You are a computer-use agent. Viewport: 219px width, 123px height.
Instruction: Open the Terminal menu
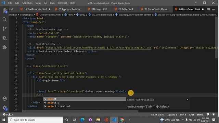(x=62, y=3)
